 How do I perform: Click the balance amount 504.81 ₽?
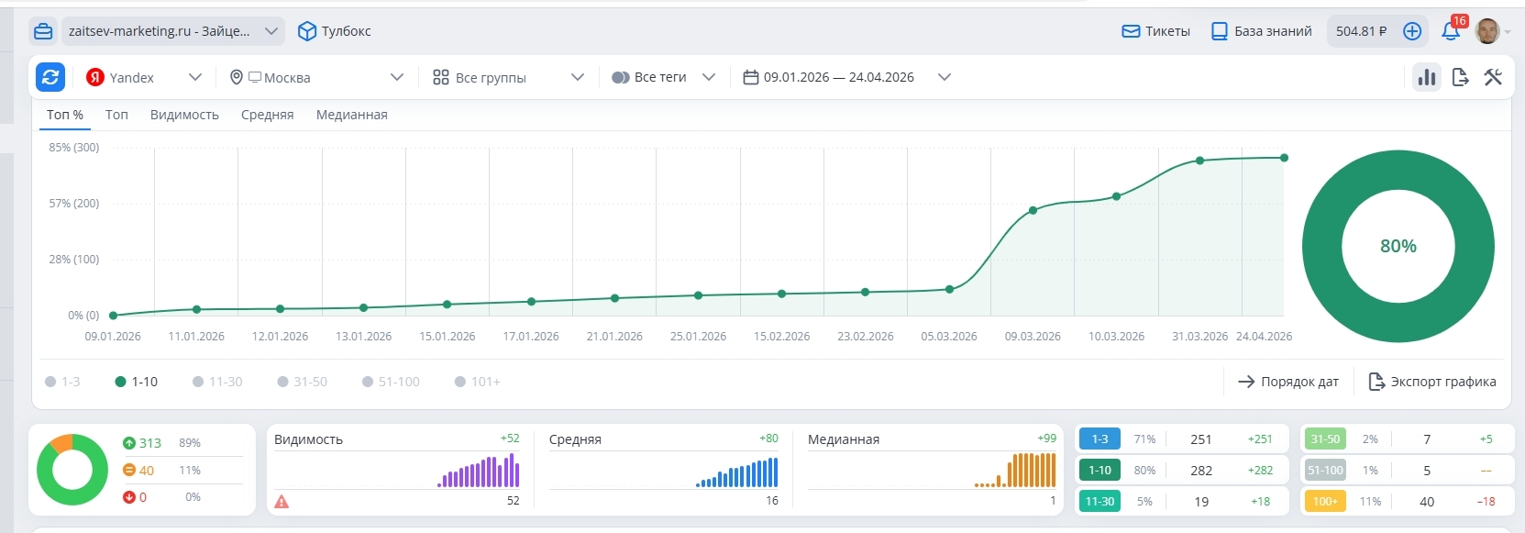pyautogui.click(x=1361, y=31)
